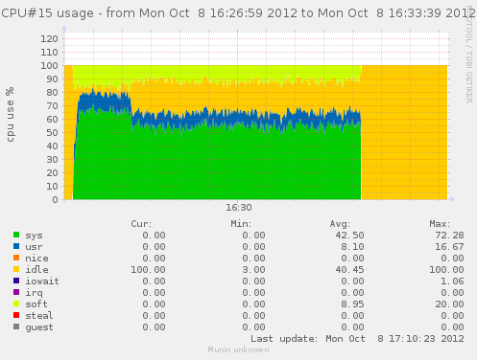
Task: Click the purple irq legend swatch
Action: click(x=16, y=292)
